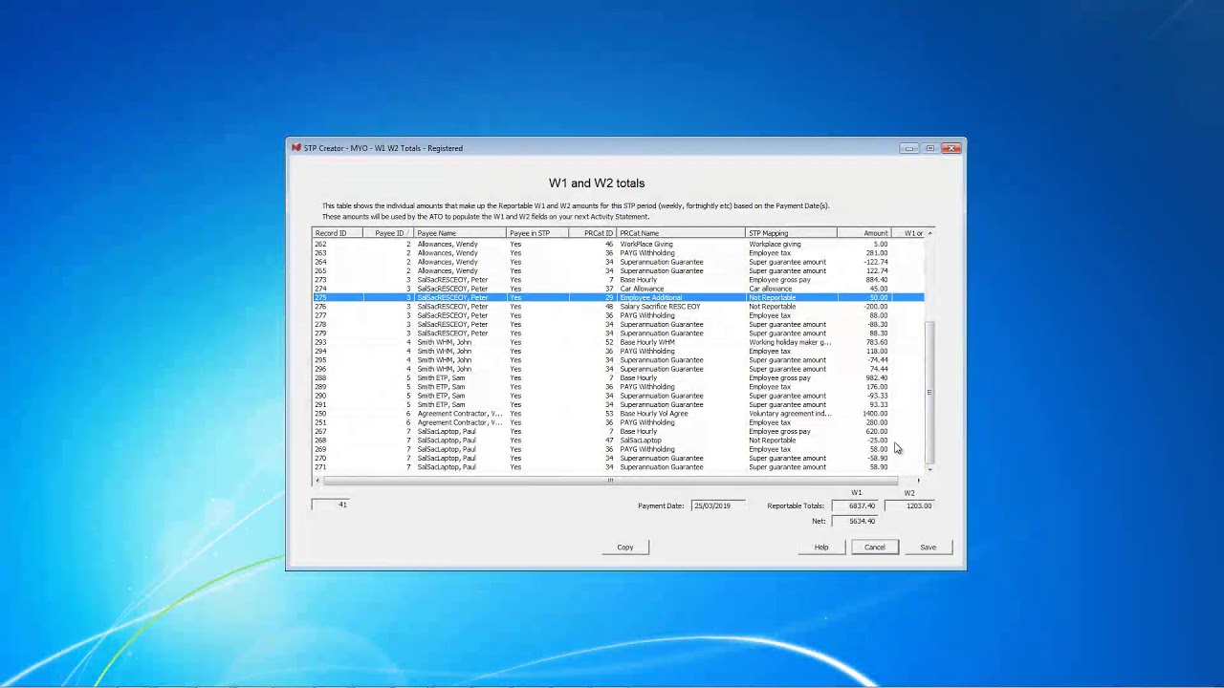Sort by the Payee ID column header
Screen dimensions: 1224x688
388,233
